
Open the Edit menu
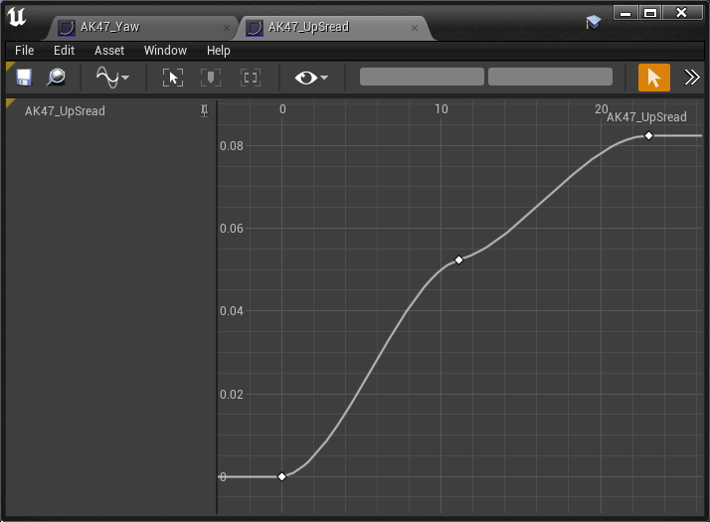point(64,51)
